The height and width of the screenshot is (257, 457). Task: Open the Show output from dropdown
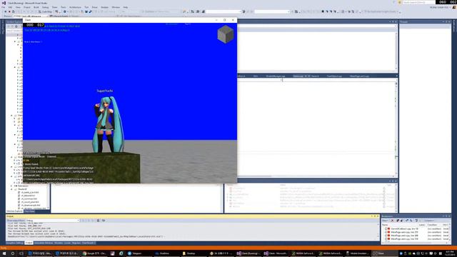pyautogui.click(x=52, y=221)
